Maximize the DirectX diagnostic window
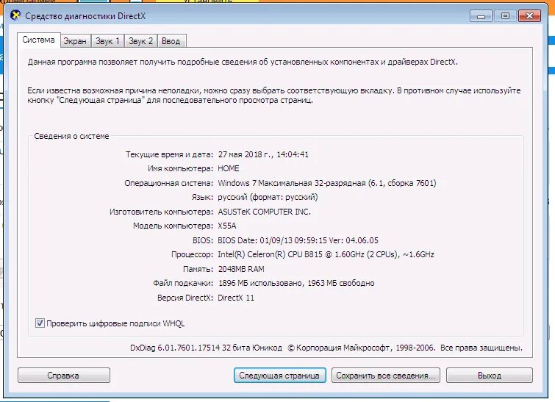Screen dimensions: 555x402 [x=505, y=16]
